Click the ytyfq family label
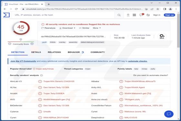The height and width of the screenshot is (121, 181). [153, 69]
